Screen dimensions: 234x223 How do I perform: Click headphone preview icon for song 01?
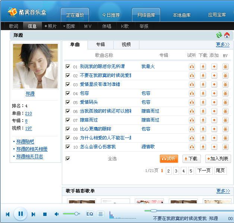point(192,67)
